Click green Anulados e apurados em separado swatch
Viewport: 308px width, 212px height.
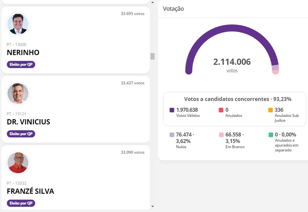pos(271,135)
